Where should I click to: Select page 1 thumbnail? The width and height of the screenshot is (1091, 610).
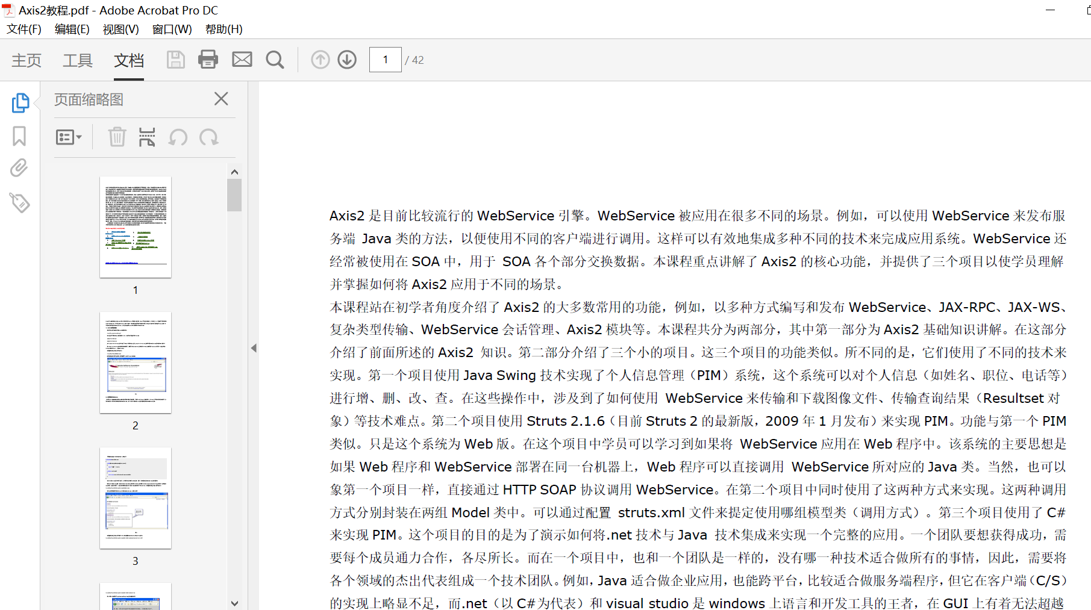136,227
